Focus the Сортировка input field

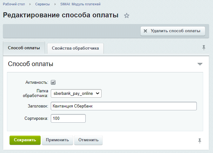(x=68, y=118)
